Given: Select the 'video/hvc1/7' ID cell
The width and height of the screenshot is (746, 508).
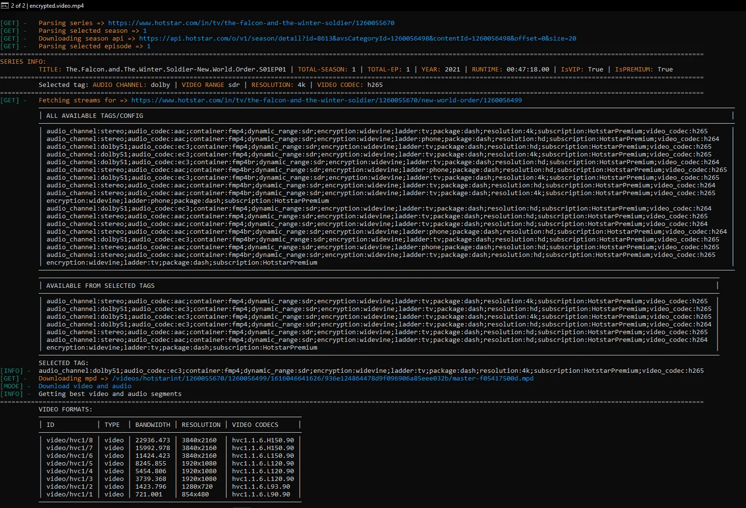Looking at the screenshot, I should [70, 448].
